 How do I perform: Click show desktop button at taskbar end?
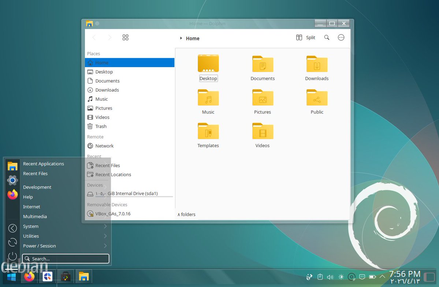point(429,277)
